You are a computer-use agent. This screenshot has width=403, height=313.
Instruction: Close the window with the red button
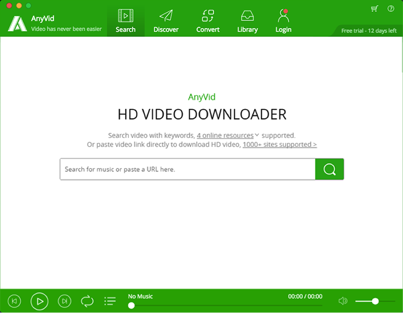(x=9, y=5)
